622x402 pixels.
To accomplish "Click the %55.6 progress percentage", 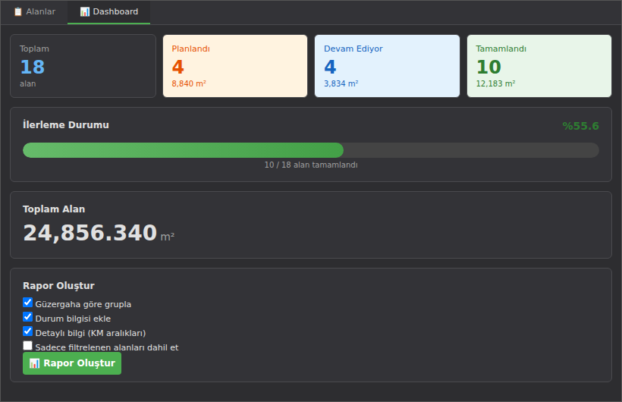I will click(x=581, y=126).
